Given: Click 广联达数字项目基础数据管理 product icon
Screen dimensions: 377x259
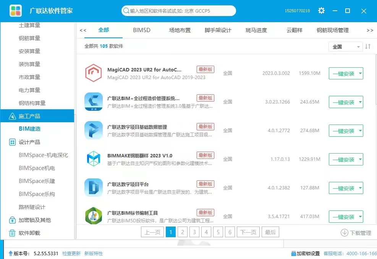Looking at the screenshot, I should pyautogui.click(x=94, y=130).
